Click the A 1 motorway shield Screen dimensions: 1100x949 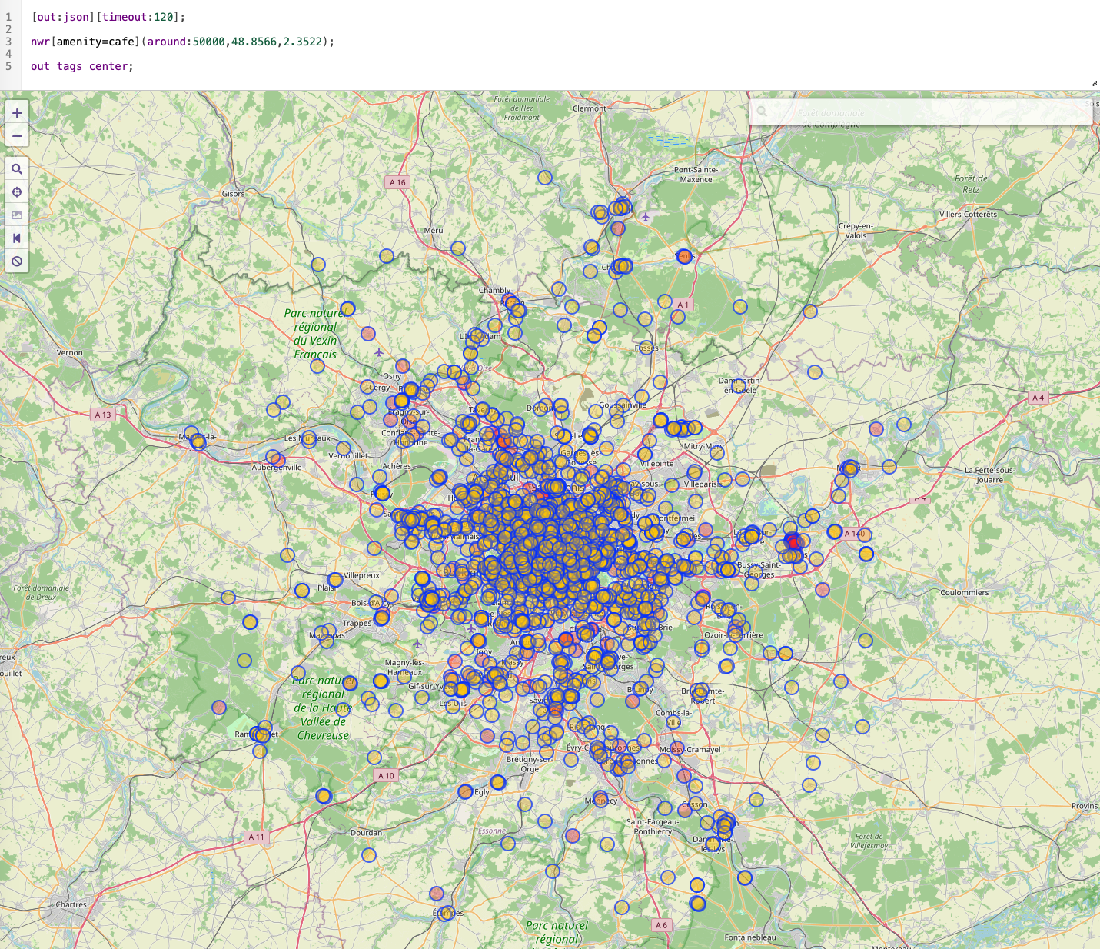pyautogui.click(x=683, y=305)
